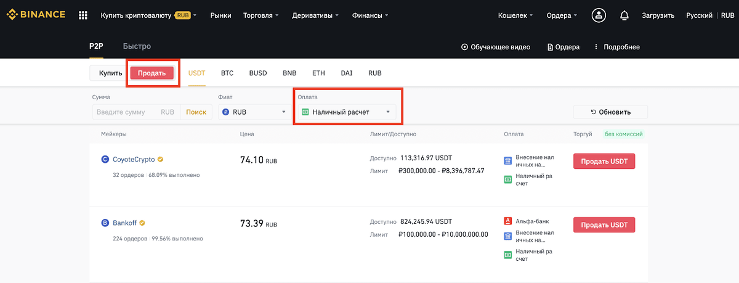The image size is (739, 283).
Task: Click the Альфа-банк payment icon
Action: [508, 221]
